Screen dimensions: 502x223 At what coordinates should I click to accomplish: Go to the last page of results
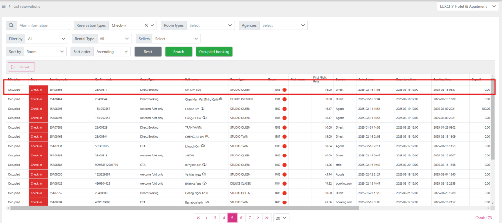click(267, 217)
